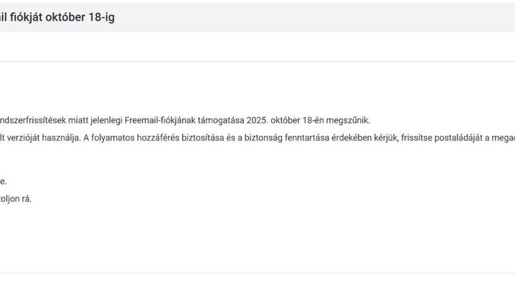The height and width of the screenshot is (281, 515).
Task: Click the line ending with 'oljon rá.'
Action: coord(16,199)
